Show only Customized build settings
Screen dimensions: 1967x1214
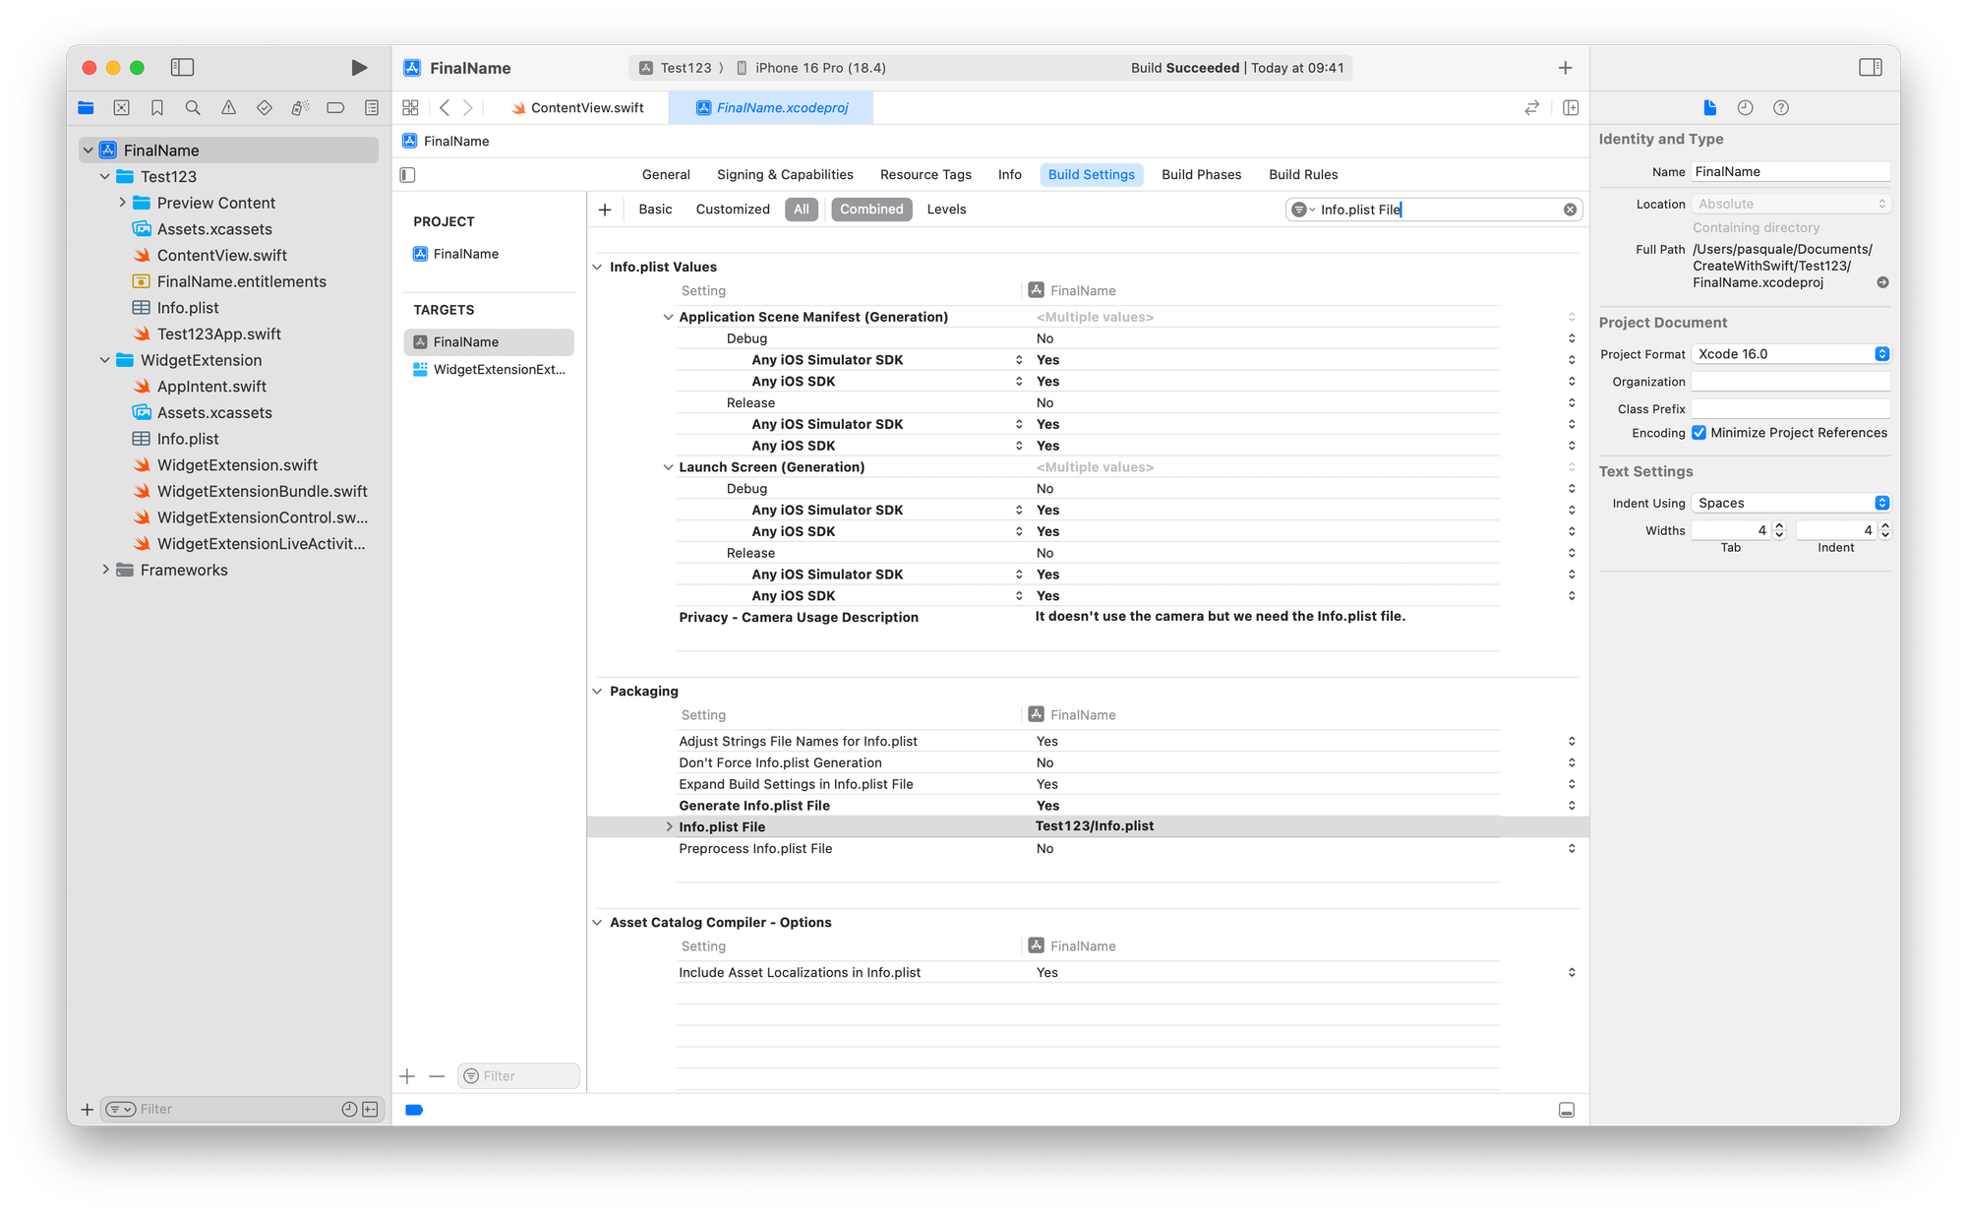tap(732, 210)
